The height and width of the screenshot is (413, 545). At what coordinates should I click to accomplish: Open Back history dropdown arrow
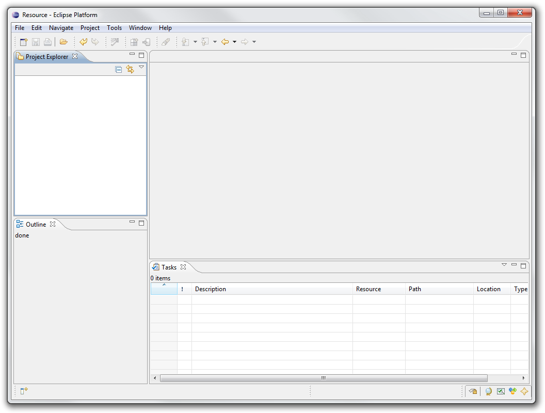click(x=235, y=42)
